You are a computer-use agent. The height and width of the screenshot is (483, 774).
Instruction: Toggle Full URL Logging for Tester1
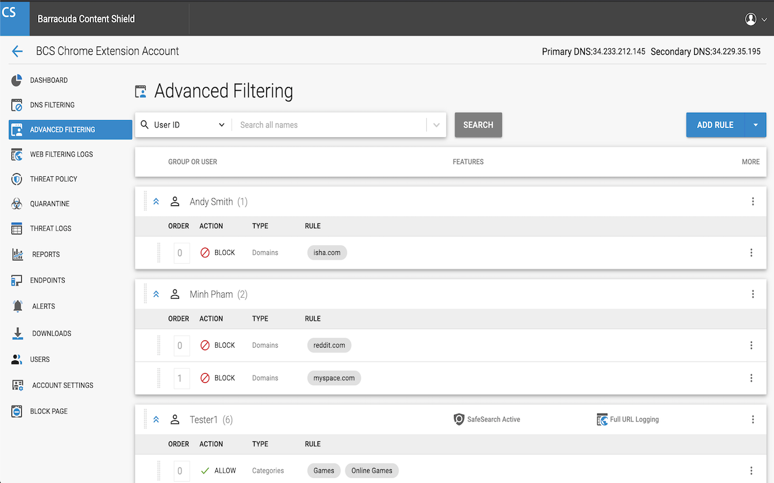(628, 419)
